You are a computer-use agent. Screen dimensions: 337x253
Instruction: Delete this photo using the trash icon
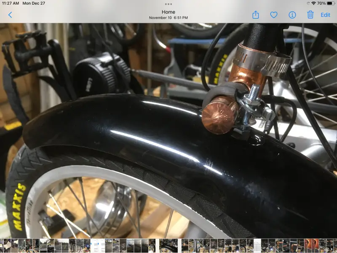(310, 15)
